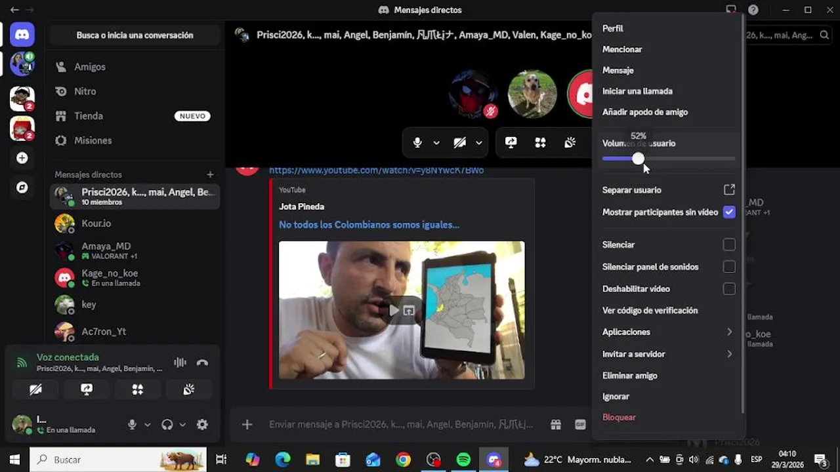Click search or start a conversation box
840x472 pixels.
[x=135, y=35]
